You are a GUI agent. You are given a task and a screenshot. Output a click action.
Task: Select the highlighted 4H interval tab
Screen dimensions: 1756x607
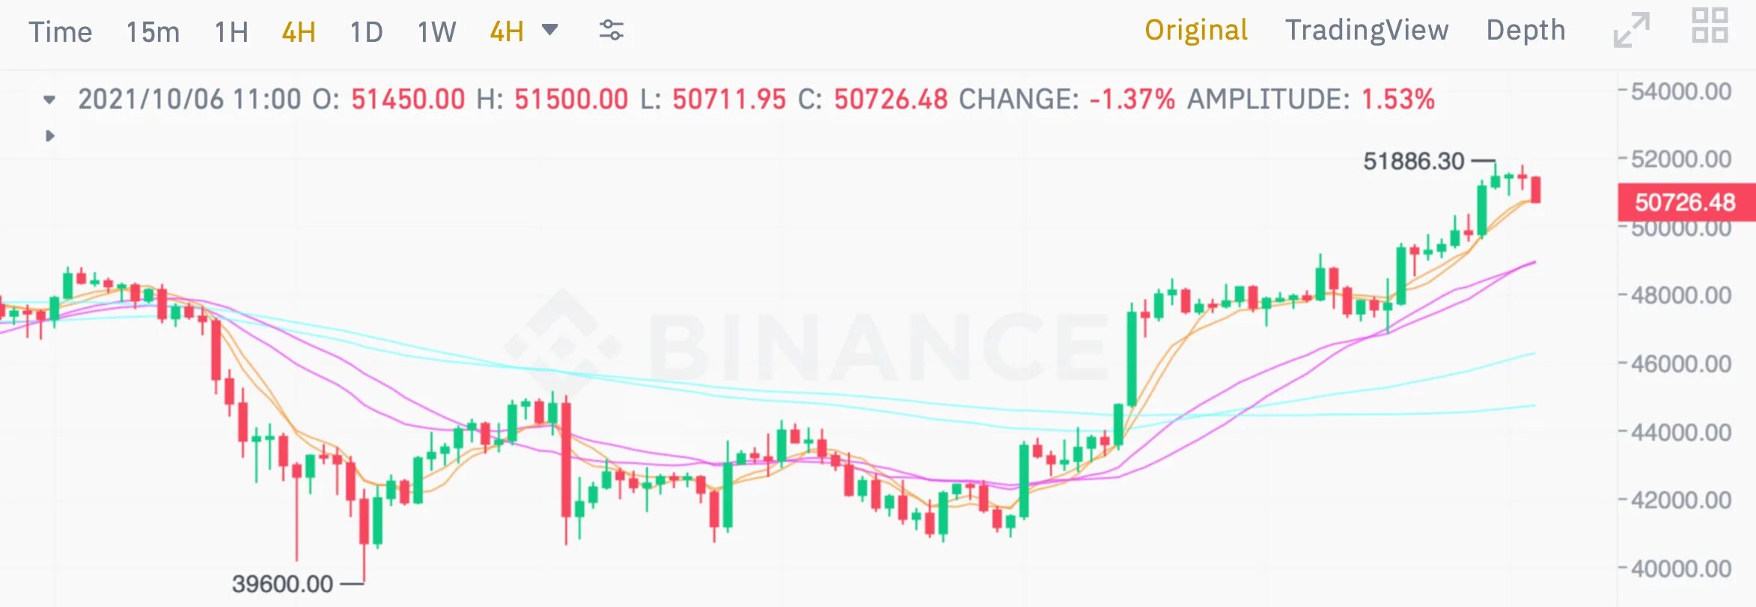[x=298, y=32]
